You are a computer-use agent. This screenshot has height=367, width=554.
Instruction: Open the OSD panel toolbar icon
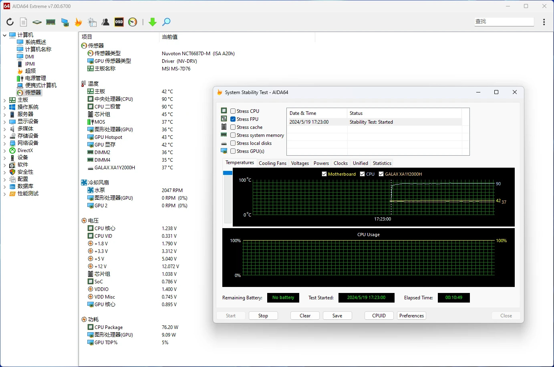pyautogui.click(x=119, y=22)
